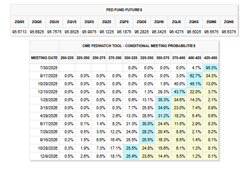Select the 12/10/2025 meeting date row
This screenshot has width=250, height=171.
click(124, 92)
